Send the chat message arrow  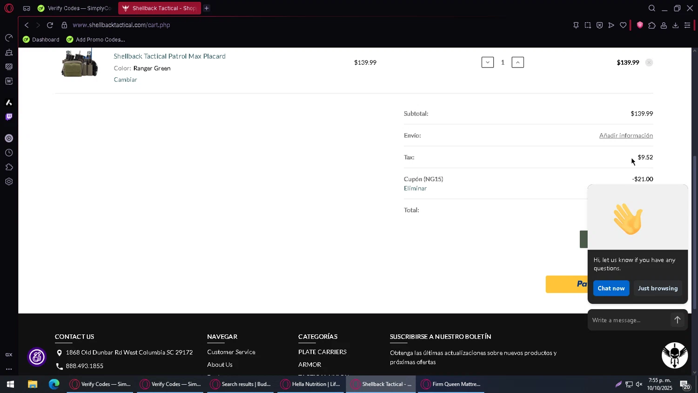pyautogui.click(x=678, y=320)
